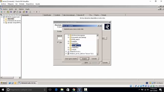Click the route input field in wizard

(60, 38)
